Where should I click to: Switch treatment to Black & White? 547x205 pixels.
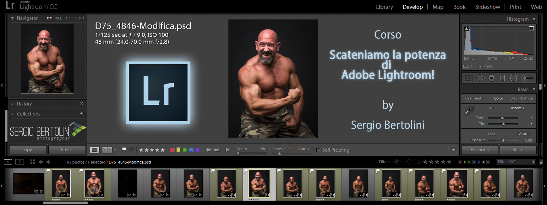tap(522, 98)
